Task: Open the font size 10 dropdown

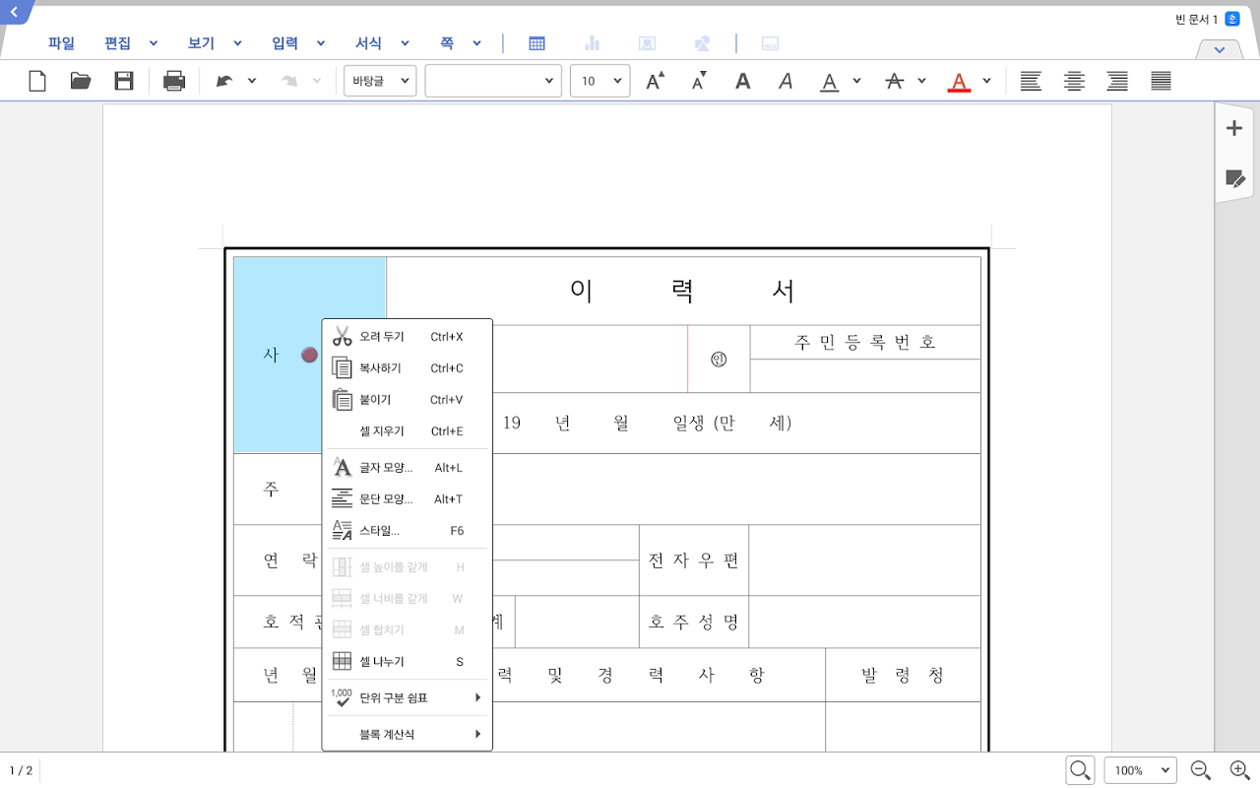Action: (x=599, y=81)
